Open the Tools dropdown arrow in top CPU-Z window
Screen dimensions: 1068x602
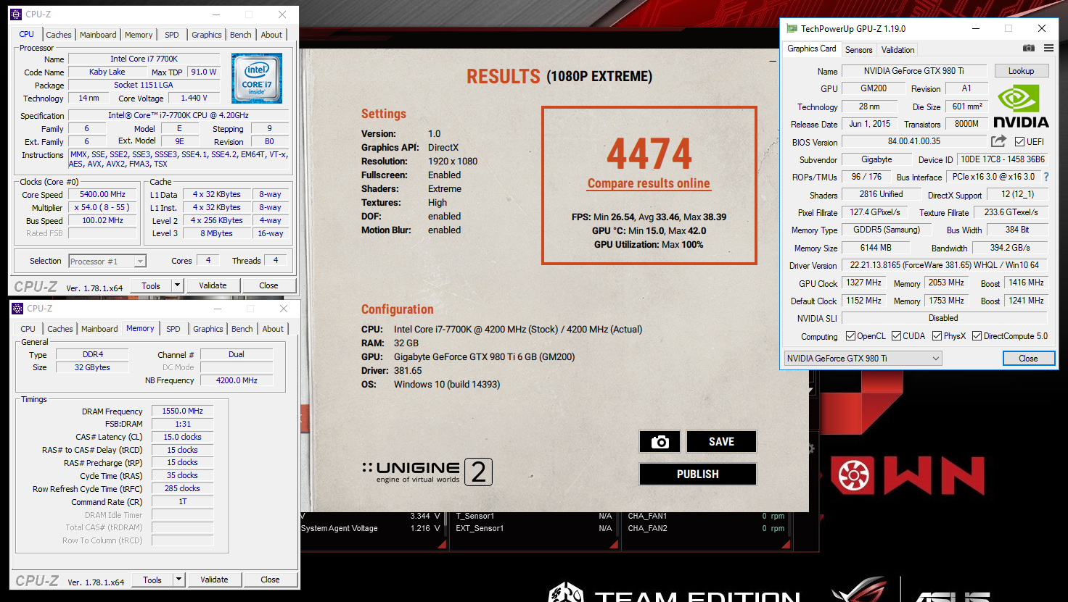[177, 285]
